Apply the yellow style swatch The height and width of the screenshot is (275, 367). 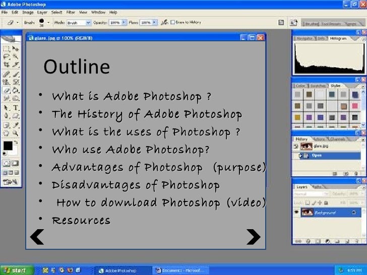pos(297,117)
